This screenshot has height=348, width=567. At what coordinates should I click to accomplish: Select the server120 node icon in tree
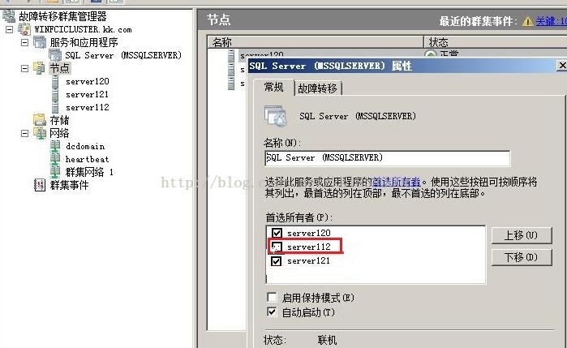pos(55,81)
